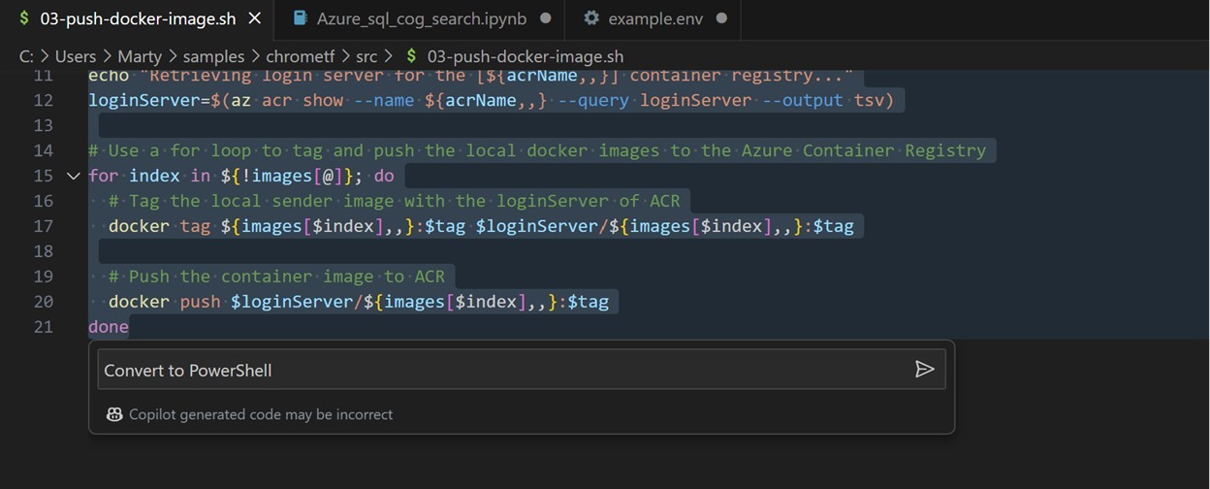The height and width of the screenshot is (489, 1210).
Task: Collapse the for loop at line 15
Action: click(x=73, y=176)
